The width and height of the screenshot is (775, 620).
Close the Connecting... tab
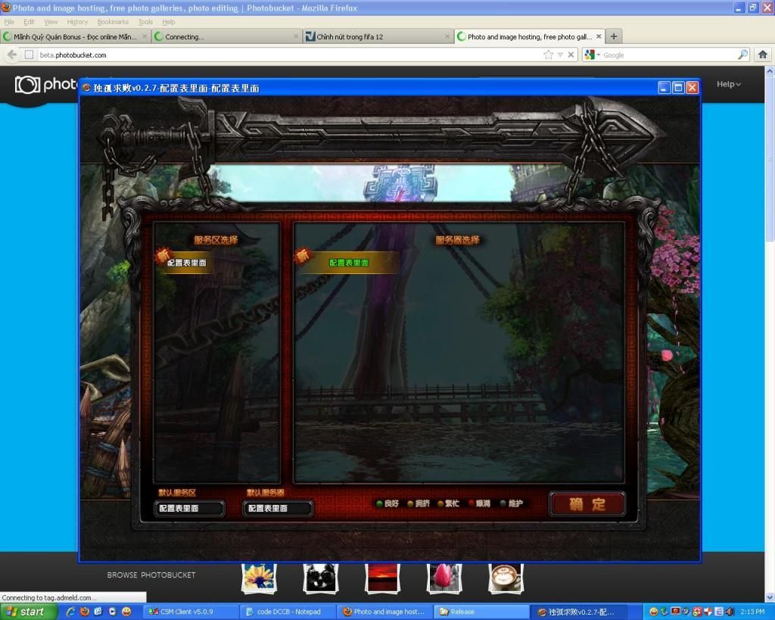[296, 36]
